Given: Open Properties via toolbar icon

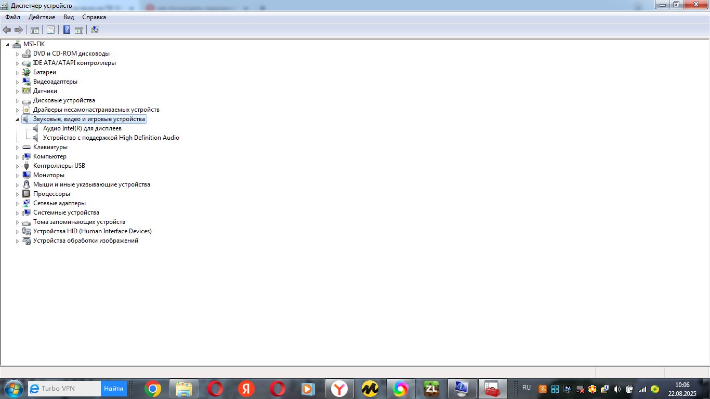Looking at the screenshot, I should (50, 30).
